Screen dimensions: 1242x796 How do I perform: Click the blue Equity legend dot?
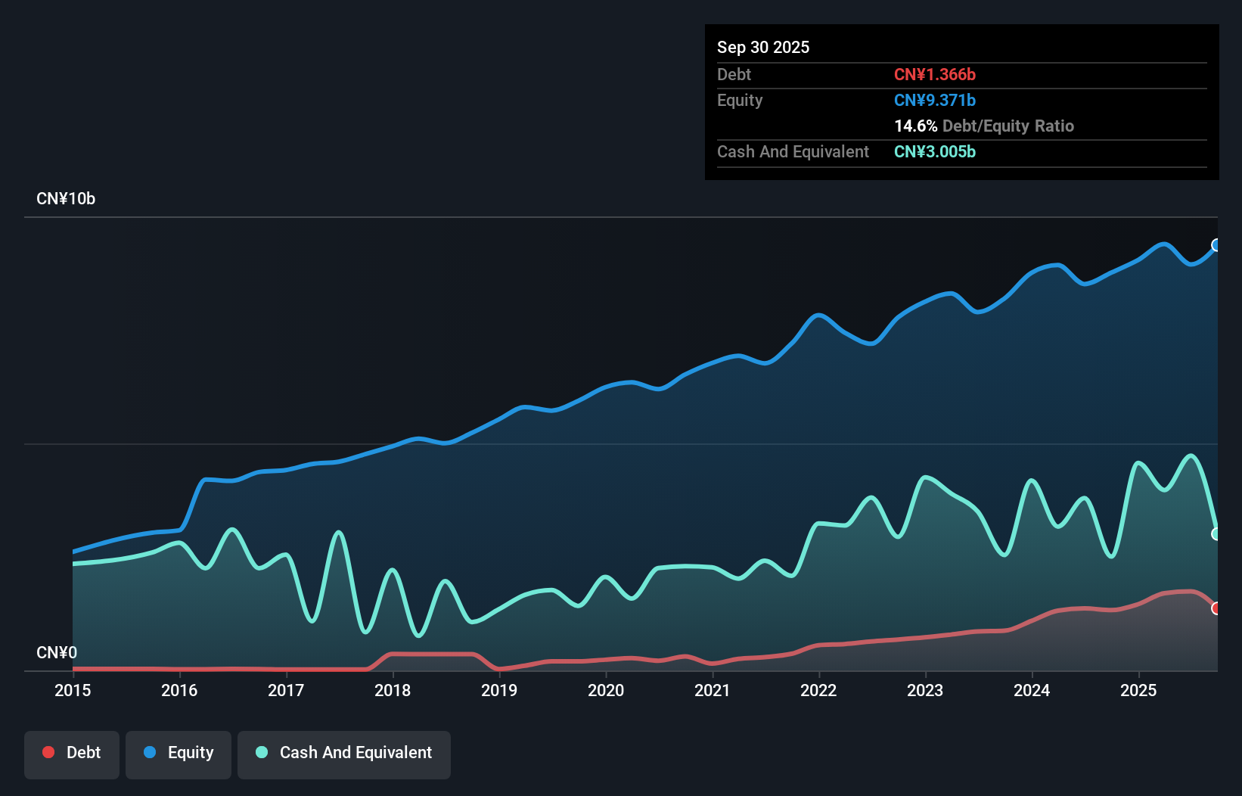148,752
